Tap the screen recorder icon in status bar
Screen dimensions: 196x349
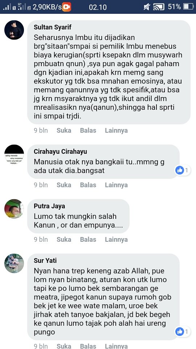tap(66, 7)
